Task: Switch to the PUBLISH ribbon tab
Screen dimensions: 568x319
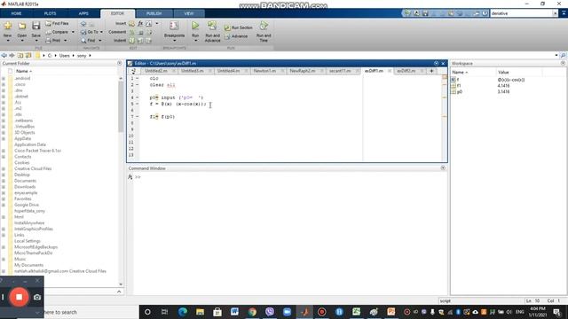Action: point(154,13)
